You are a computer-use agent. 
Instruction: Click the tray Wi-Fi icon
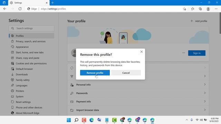(197, 120)
